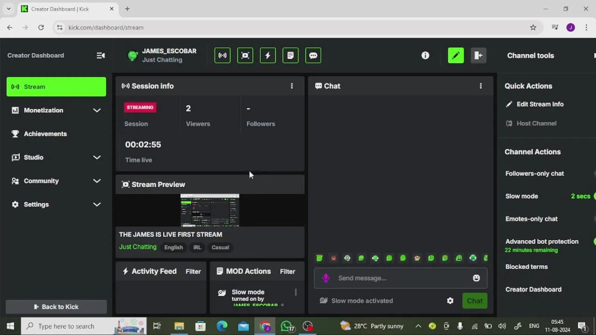Open the Chat panel shortcut icon
Image resolution: width=596 pixels, height=335 pixels.
point(313,55)
